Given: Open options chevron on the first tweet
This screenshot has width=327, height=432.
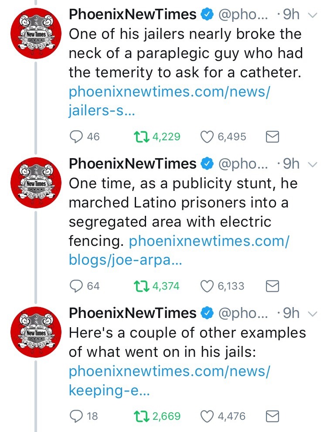Looking at the screenshot, I should coord(311,15).
